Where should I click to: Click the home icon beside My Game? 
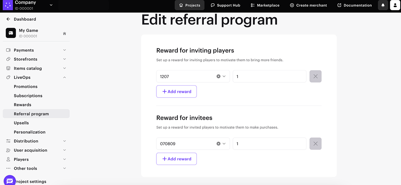point(64,33)
